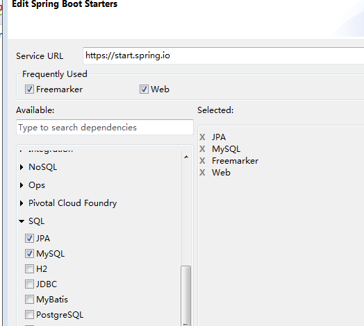Click the Ops category label

pos(37,185)
